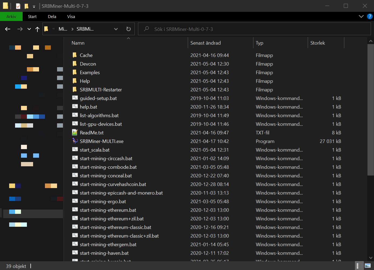
Task: Select the Devcon folder icon
Action: click(x=75, y=64)
